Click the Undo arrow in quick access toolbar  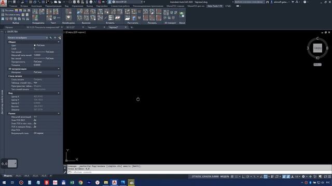coord(104,2)
